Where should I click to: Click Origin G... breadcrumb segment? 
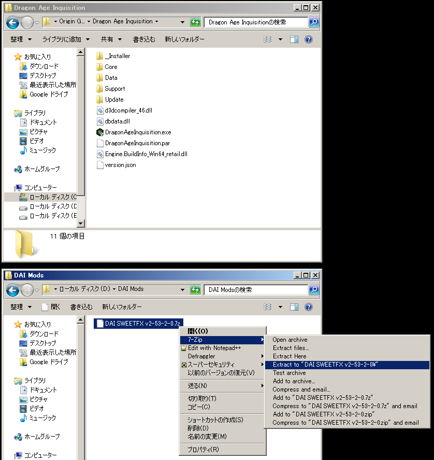(72, 21)
